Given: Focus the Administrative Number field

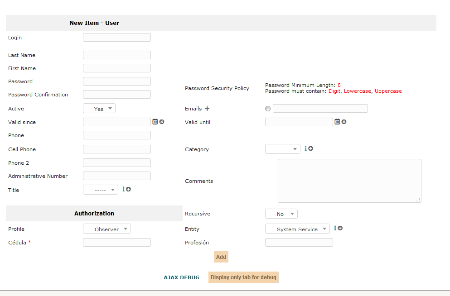Looking at the screenshot, I should click(117, 176).
